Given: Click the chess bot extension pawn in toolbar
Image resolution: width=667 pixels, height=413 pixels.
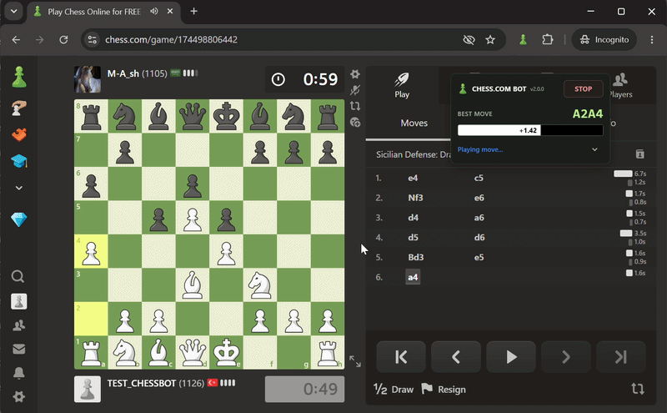Looking at the screenshot, I should point(524,39).
